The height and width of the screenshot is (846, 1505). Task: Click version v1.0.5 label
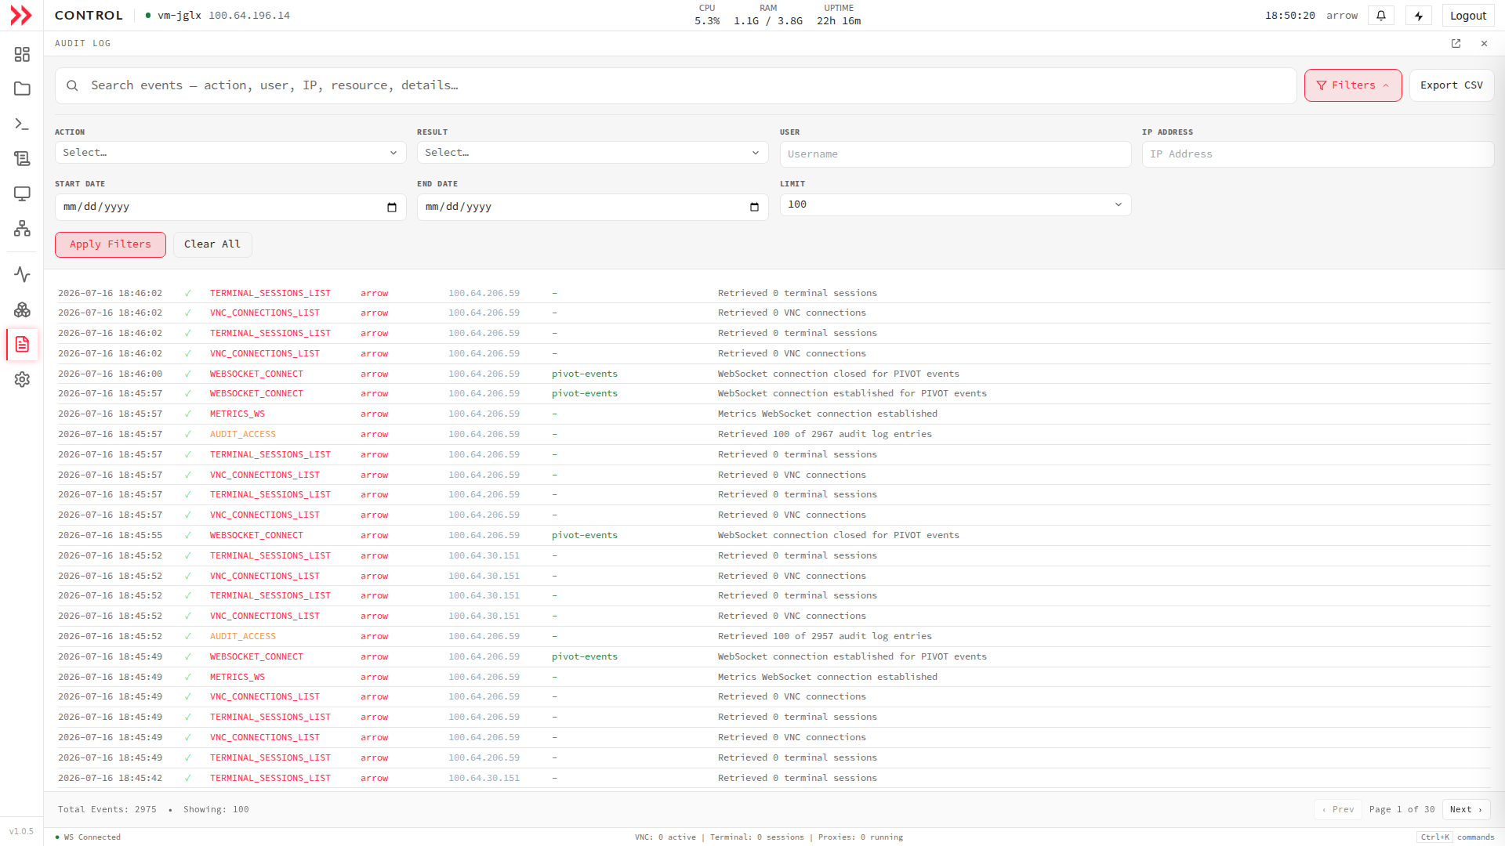(x=21, y=831)
